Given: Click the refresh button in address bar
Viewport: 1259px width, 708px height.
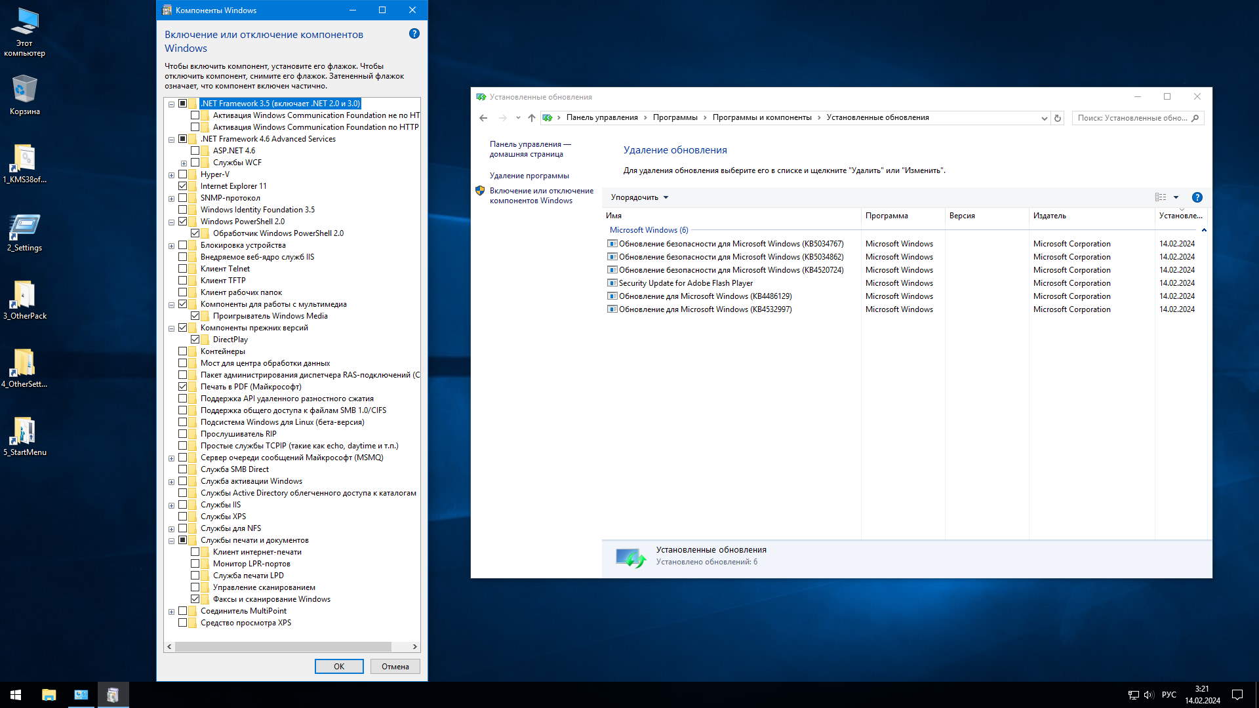Looking at the screenshot, I should 1057,118.
